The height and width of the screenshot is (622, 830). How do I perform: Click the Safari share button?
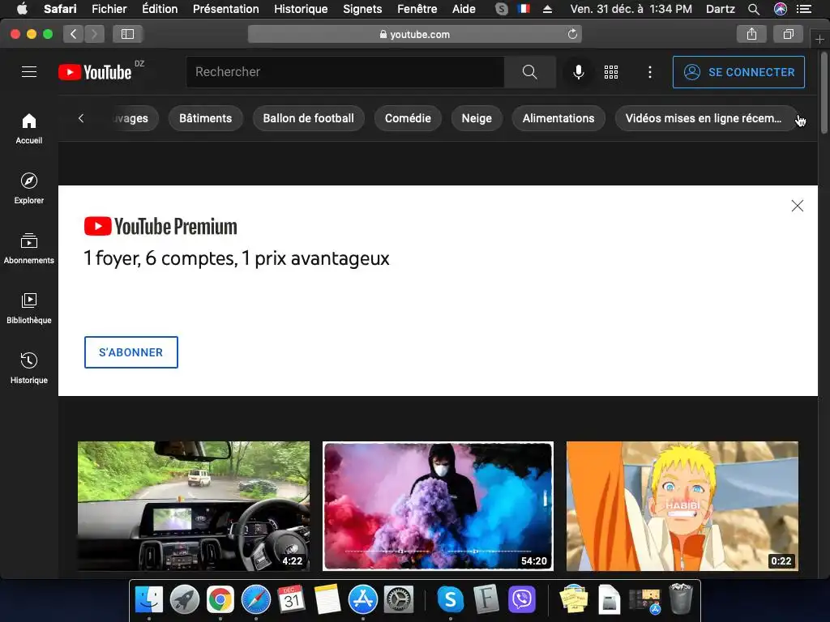(x=751, y=34)
